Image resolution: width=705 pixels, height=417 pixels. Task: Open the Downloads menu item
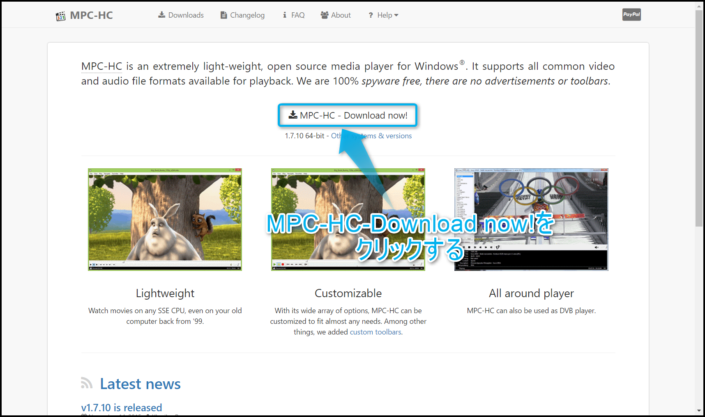point(186,15)
